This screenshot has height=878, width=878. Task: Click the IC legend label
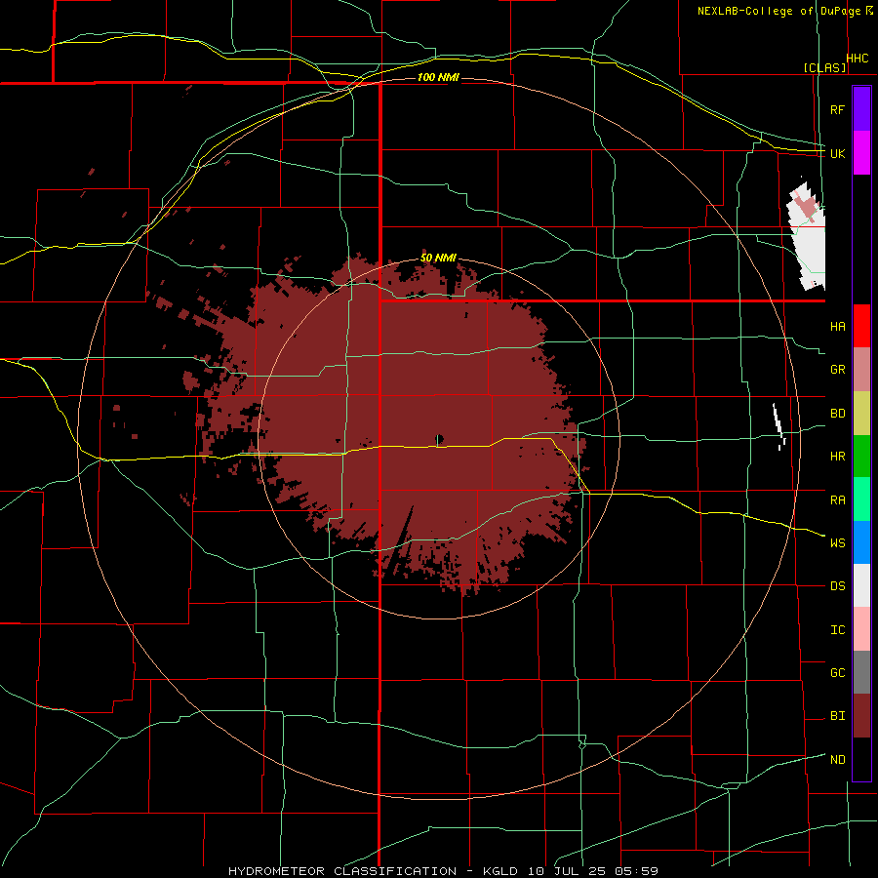pos(837,630)
